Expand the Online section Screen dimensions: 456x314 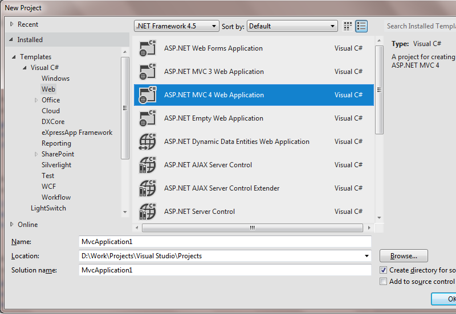point(11,224)
